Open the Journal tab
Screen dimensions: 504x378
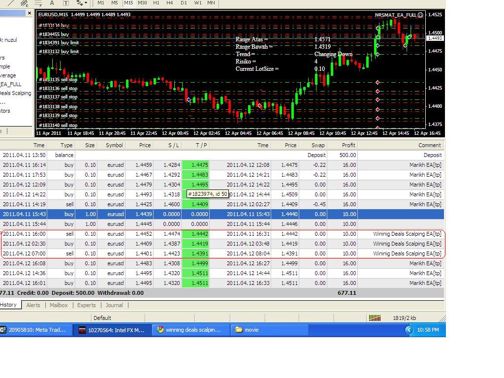click(114, 305)
